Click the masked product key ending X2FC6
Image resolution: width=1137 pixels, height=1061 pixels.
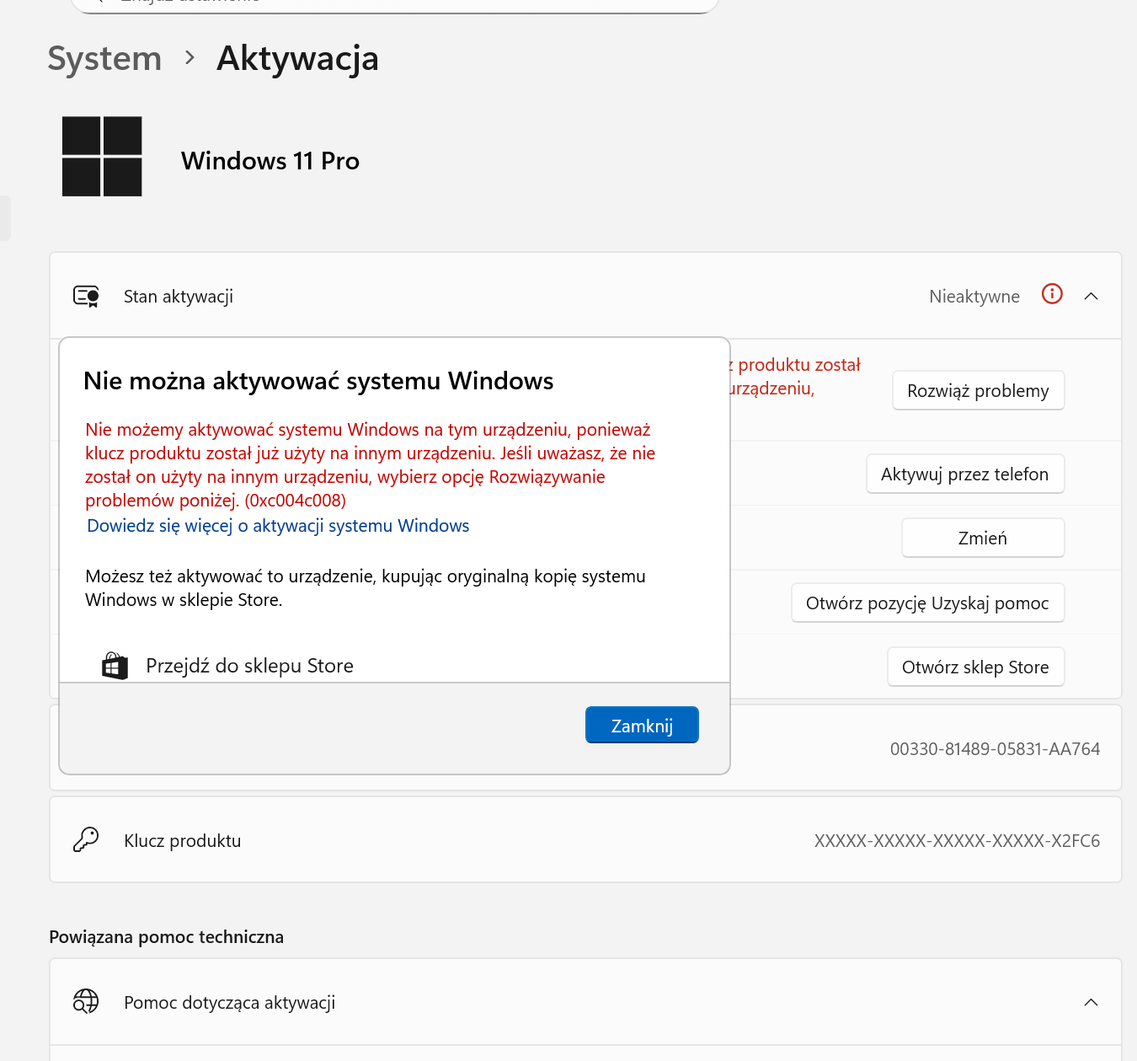point(957,841)
